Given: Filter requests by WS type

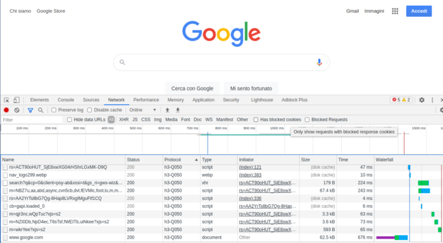Looking at the screenshot, I should pos(209,120).
